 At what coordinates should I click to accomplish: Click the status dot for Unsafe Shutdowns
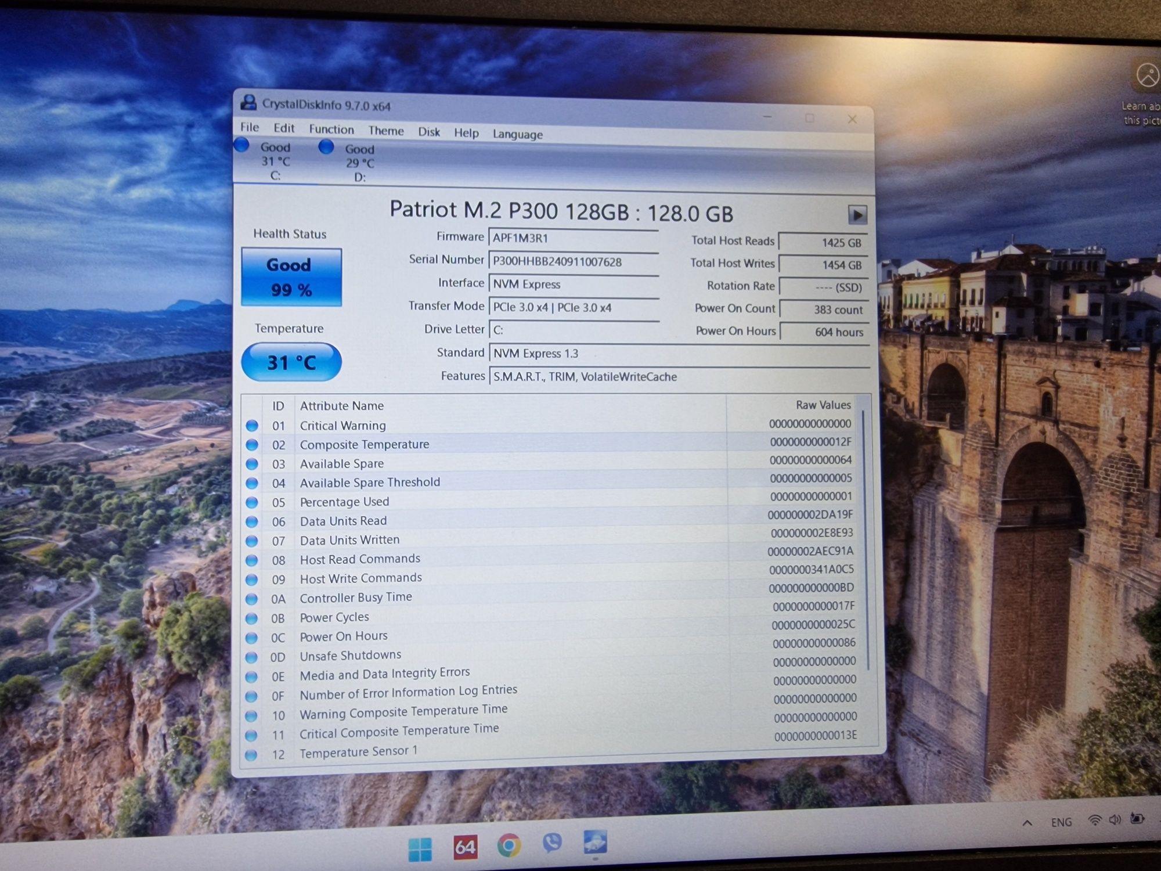pos(251,657)
